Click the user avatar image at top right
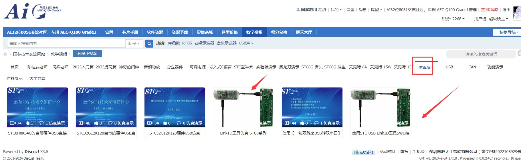Viewport: 521px width, 161px height. 517,13
